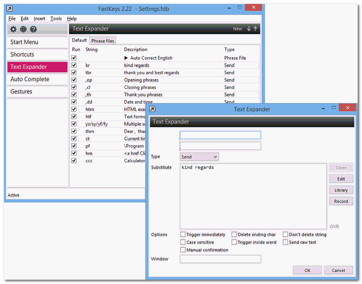Viewport: 362px width, 284px height.
Task: Cancel the Text Expander dialog
Action: pyautogui.click(x=339, y=270)
